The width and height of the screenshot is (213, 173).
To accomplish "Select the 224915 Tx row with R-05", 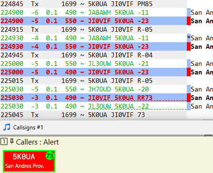I will (x=94, y=29).
